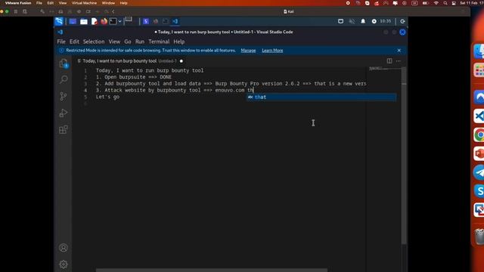
Task: Open the Run and Debug view
Action: point(64,113)
